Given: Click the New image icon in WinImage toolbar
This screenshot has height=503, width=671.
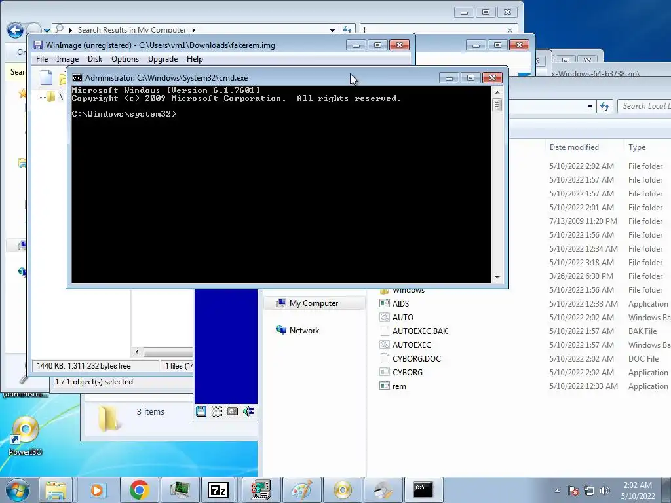Looking at the screenshot, I should click(x=47, y=78).
